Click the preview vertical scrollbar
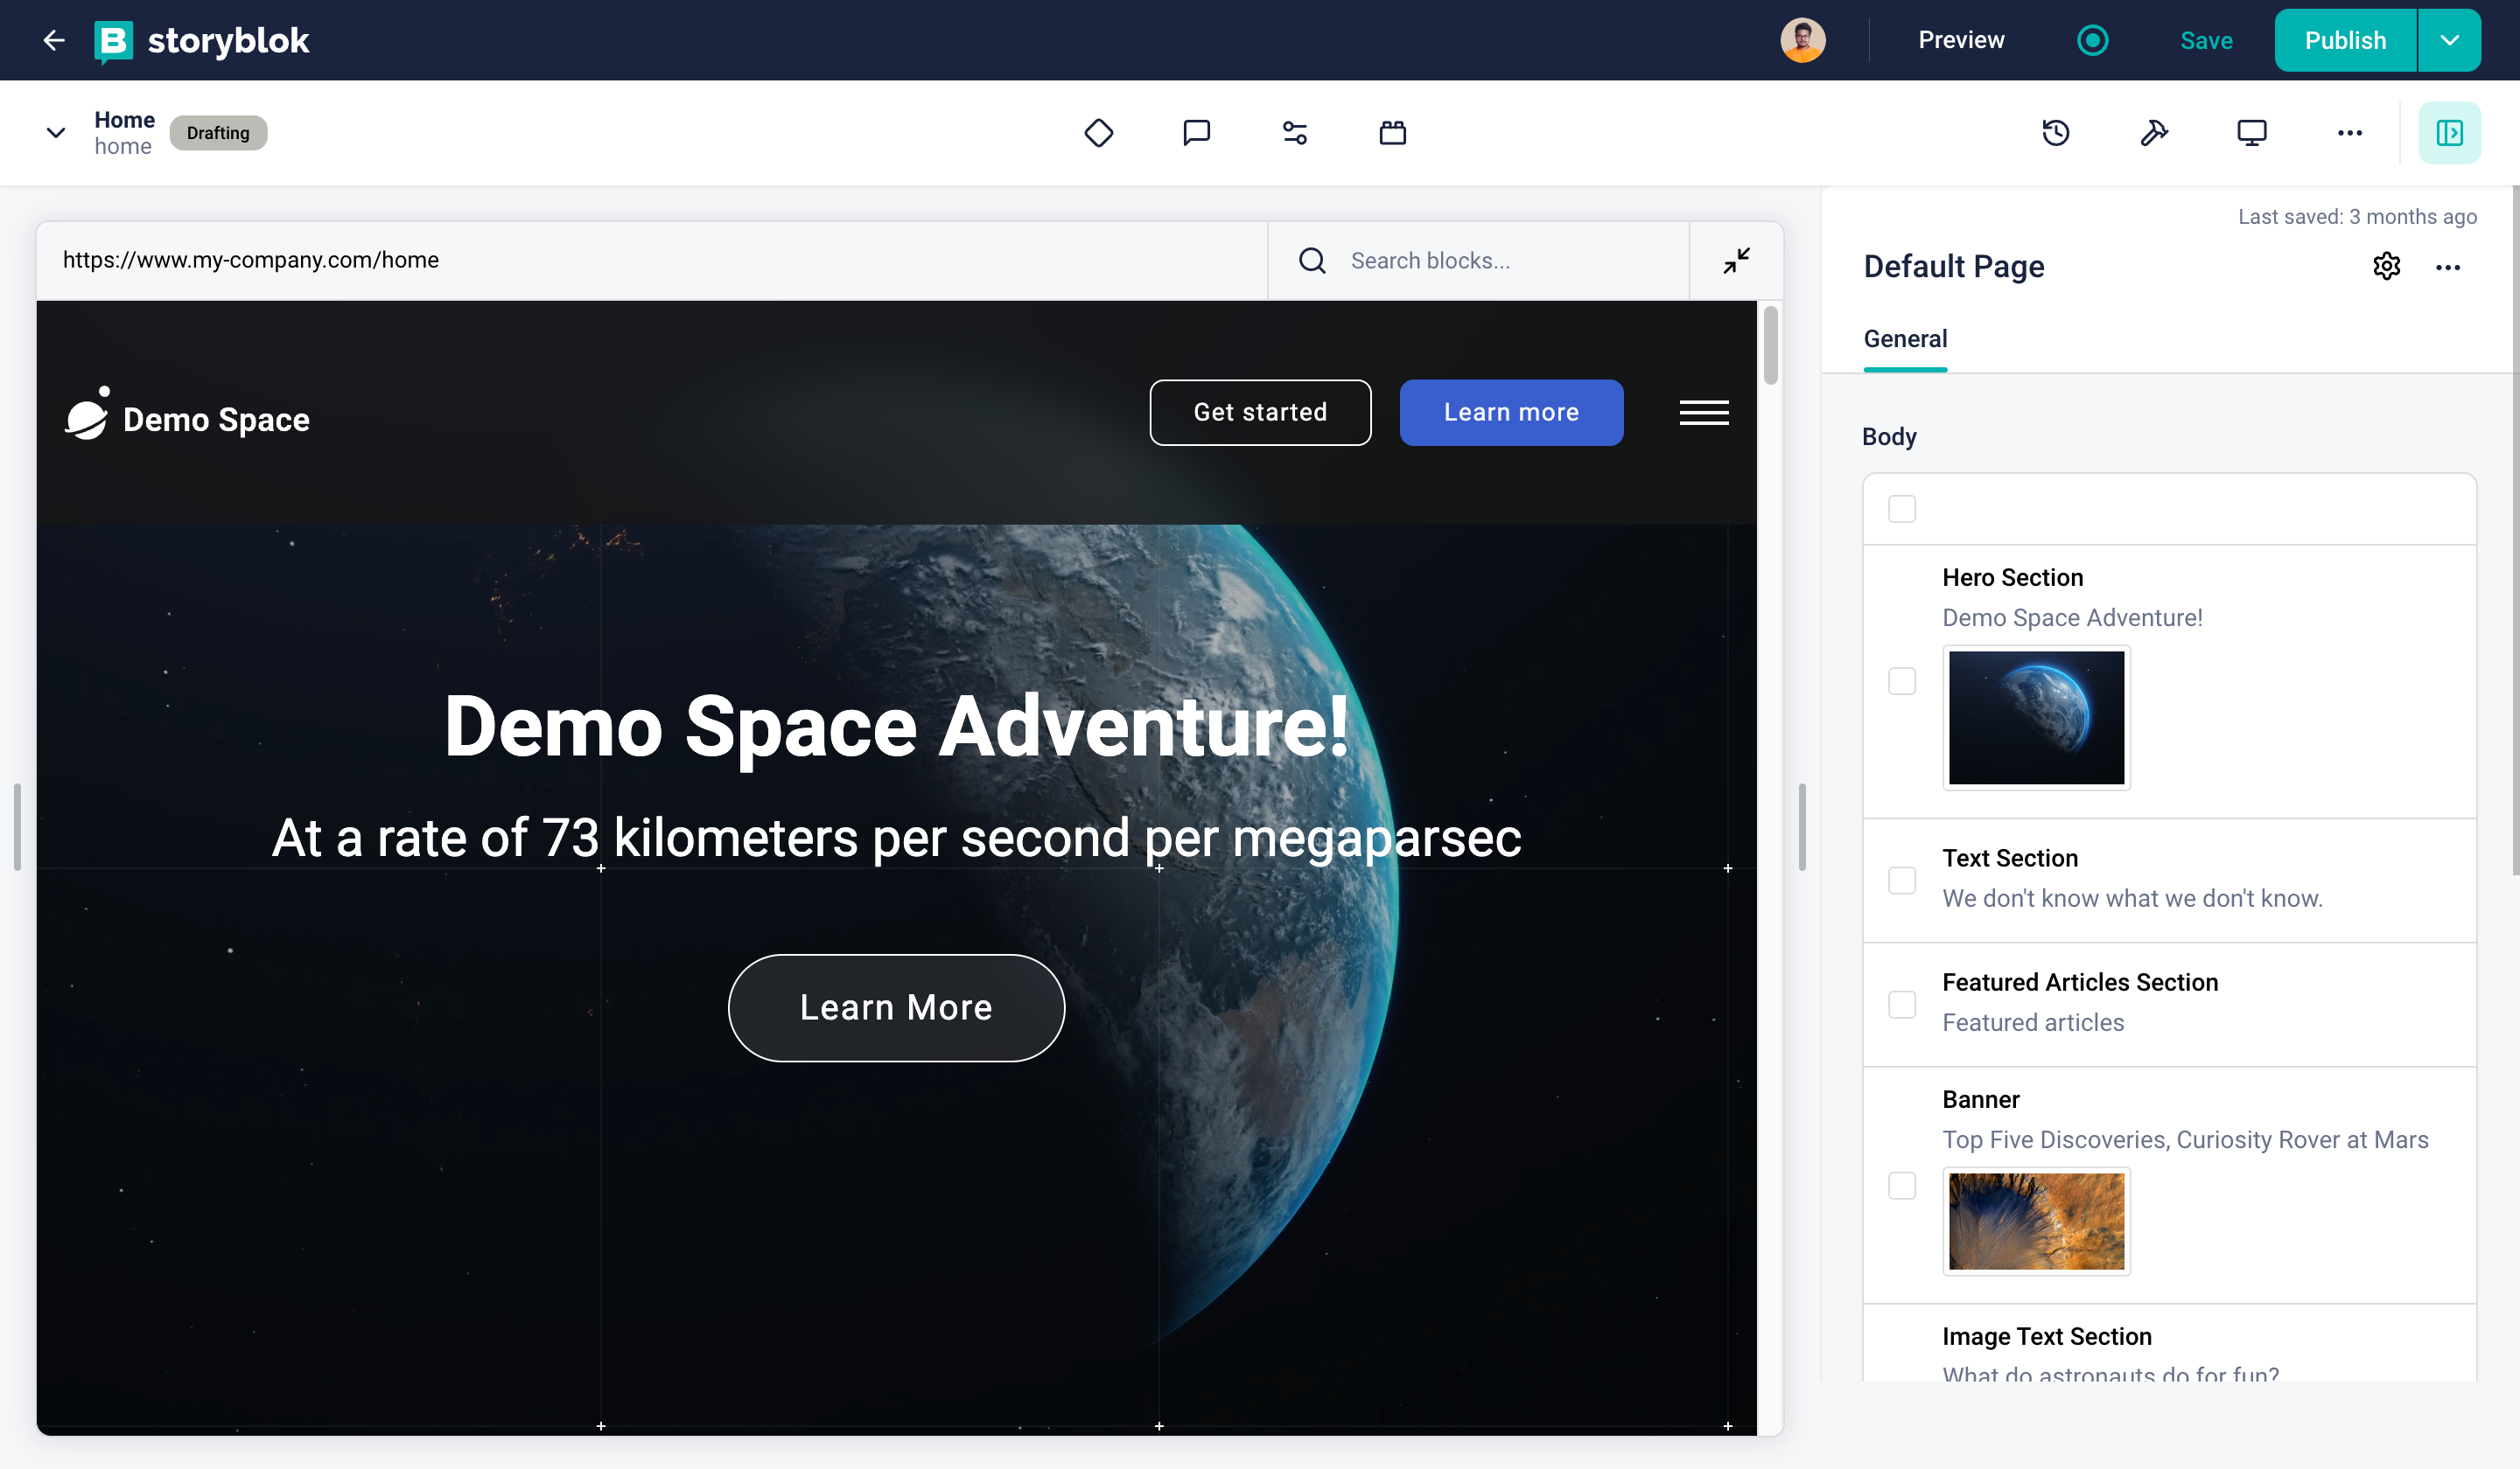The width and height of the screenshot is (2520, 1469). click(1770, 345)
